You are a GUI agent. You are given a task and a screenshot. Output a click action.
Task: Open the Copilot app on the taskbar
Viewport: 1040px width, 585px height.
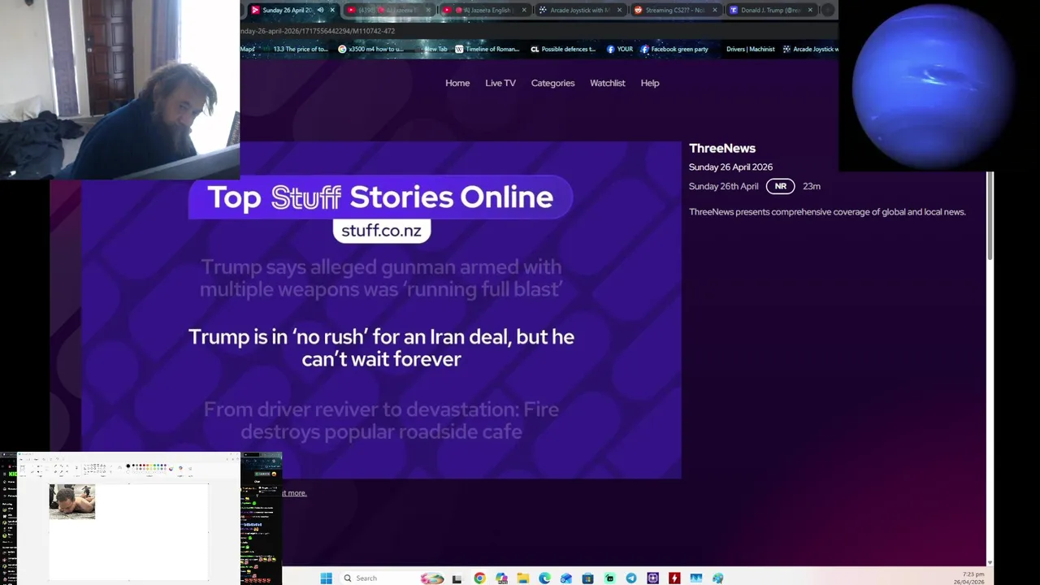[501, 578]
